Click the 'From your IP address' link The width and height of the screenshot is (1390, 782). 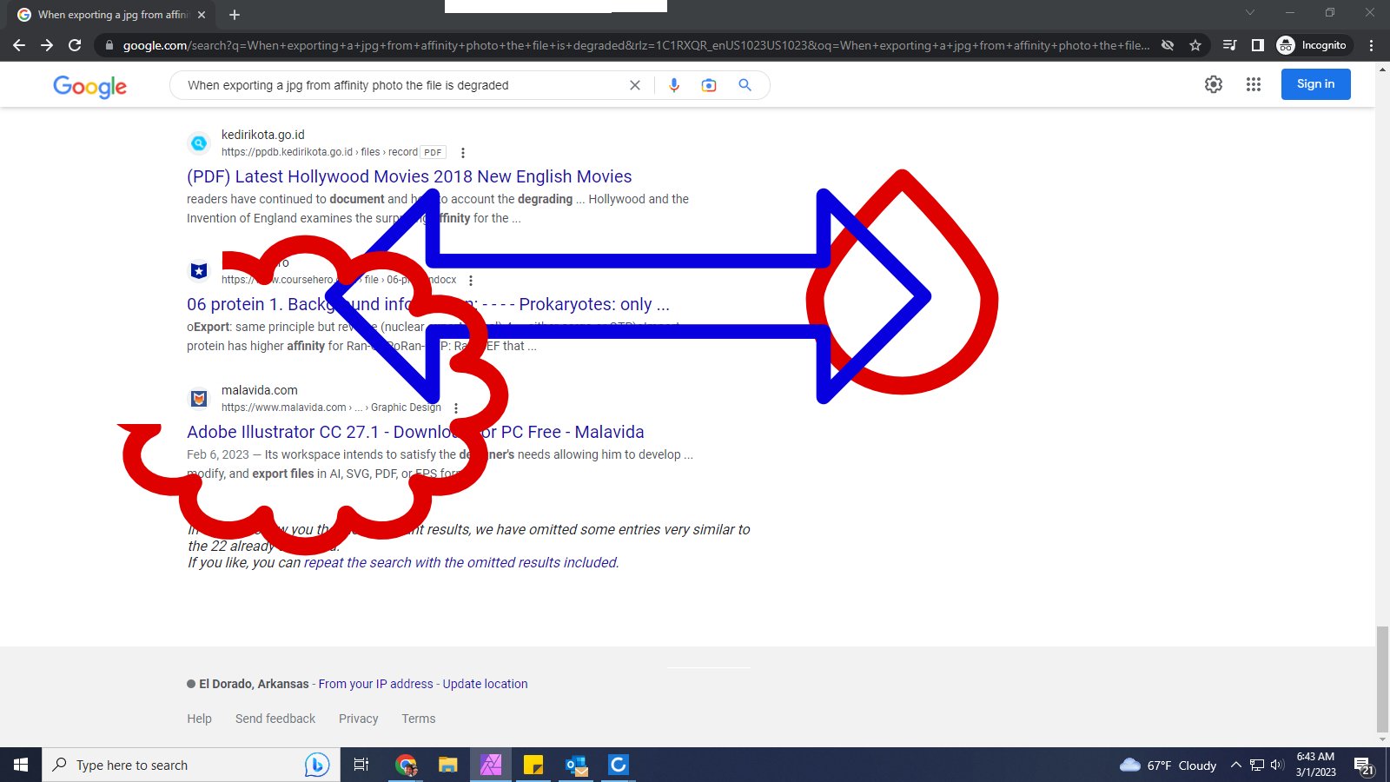[375, 684]
